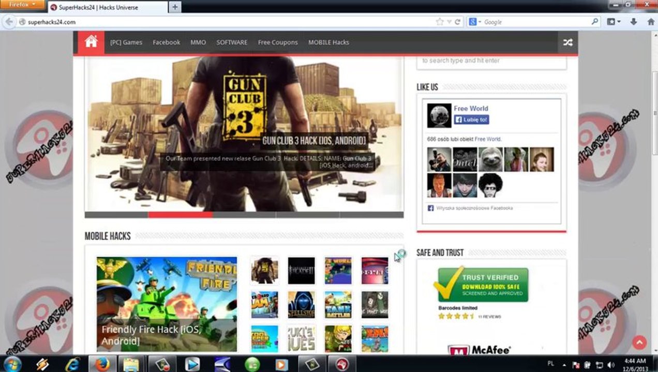Image resolution: width=658 pixels, height=372 pixels.
Task: Click the site search box 'type and hit enter'
Action: tap(491, 61)
